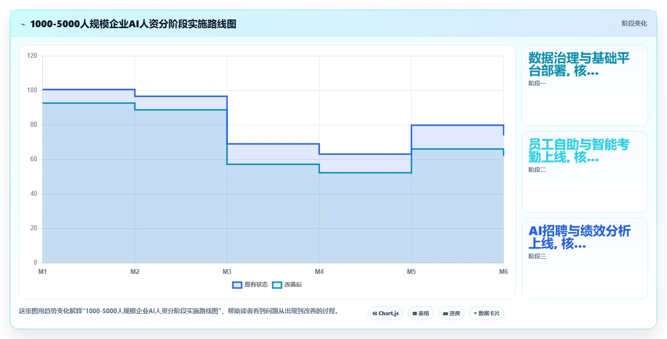The height and width of the screenshot is (339, 667).
Task: Click the Chart.js tag
Action: click(x=386, y=313)
